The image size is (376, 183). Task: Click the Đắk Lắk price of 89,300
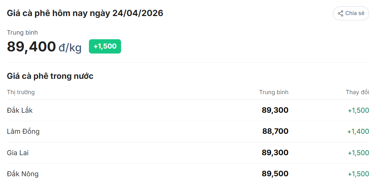(x=275, y=110)
